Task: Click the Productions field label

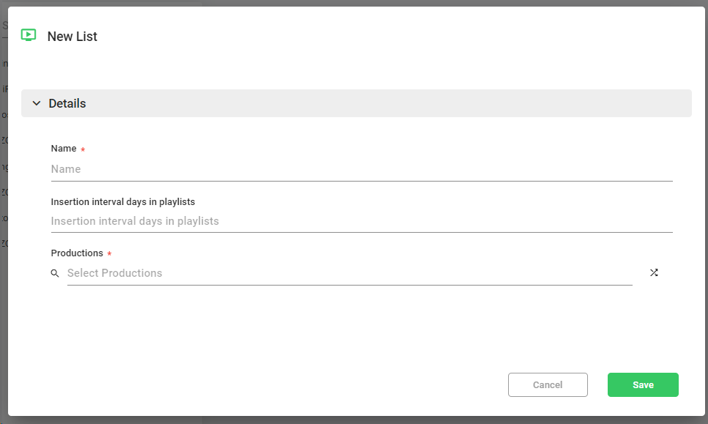Action: (x=77, y=253)
